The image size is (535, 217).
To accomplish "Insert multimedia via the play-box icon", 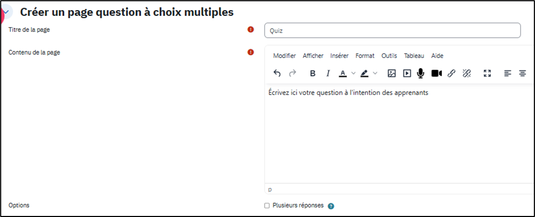I will coord(407,73).
